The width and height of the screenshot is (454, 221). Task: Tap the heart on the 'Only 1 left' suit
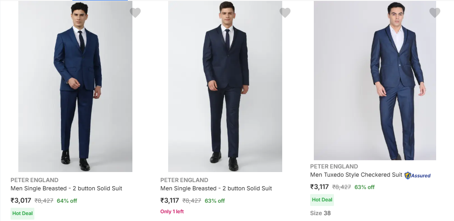(285, 13)
